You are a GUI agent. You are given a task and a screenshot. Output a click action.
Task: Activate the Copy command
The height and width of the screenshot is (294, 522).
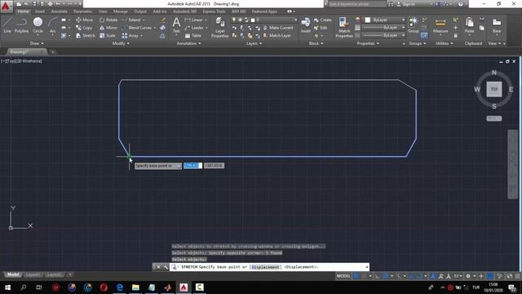pos(84,28)
